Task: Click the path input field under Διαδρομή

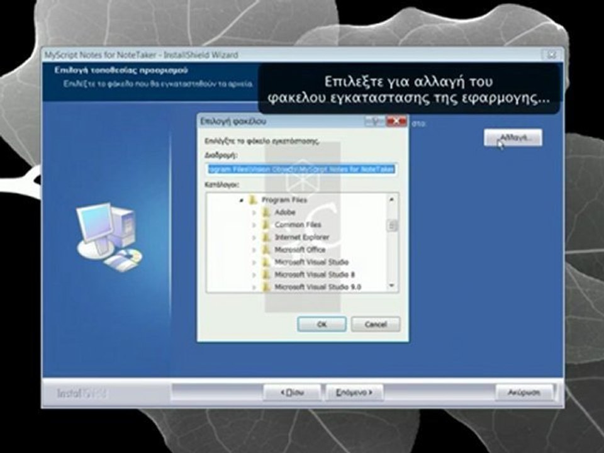Action: (303, 169)
